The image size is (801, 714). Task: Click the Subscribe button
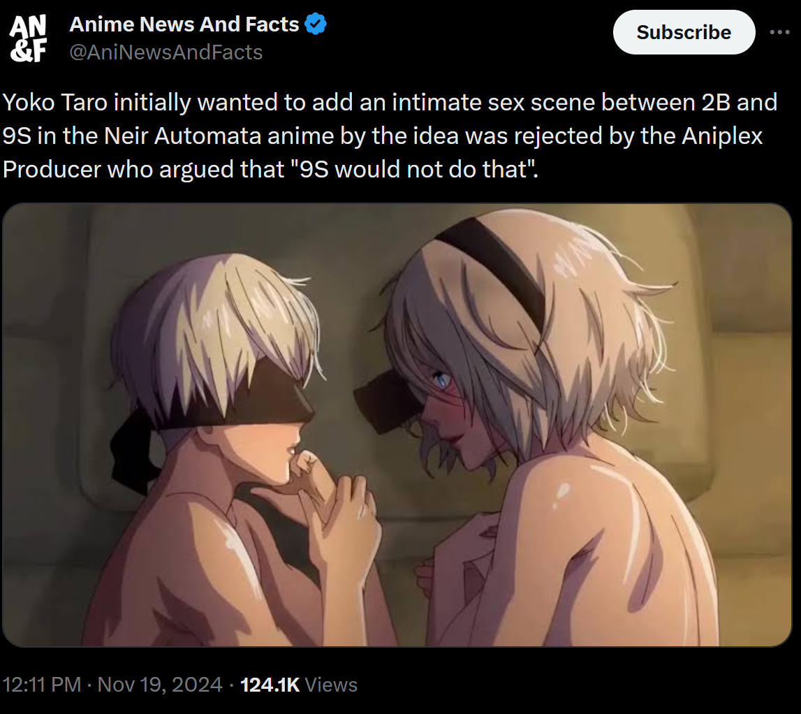(x=684, y=32)
